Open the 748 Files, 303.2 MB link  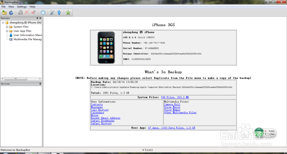coord(175,97)
